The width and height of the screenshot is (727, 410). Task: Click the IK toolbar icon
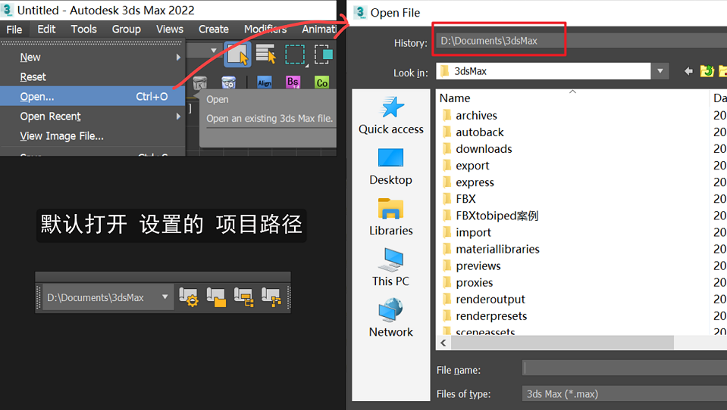pos(199,83)
